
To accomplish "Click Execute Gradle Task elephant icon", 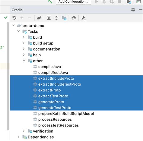I will (39, 18).
